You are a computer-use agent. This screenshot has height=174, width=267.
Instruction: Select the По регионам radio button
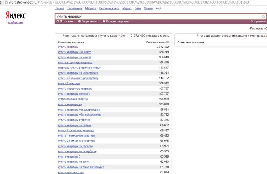(79, 21)
